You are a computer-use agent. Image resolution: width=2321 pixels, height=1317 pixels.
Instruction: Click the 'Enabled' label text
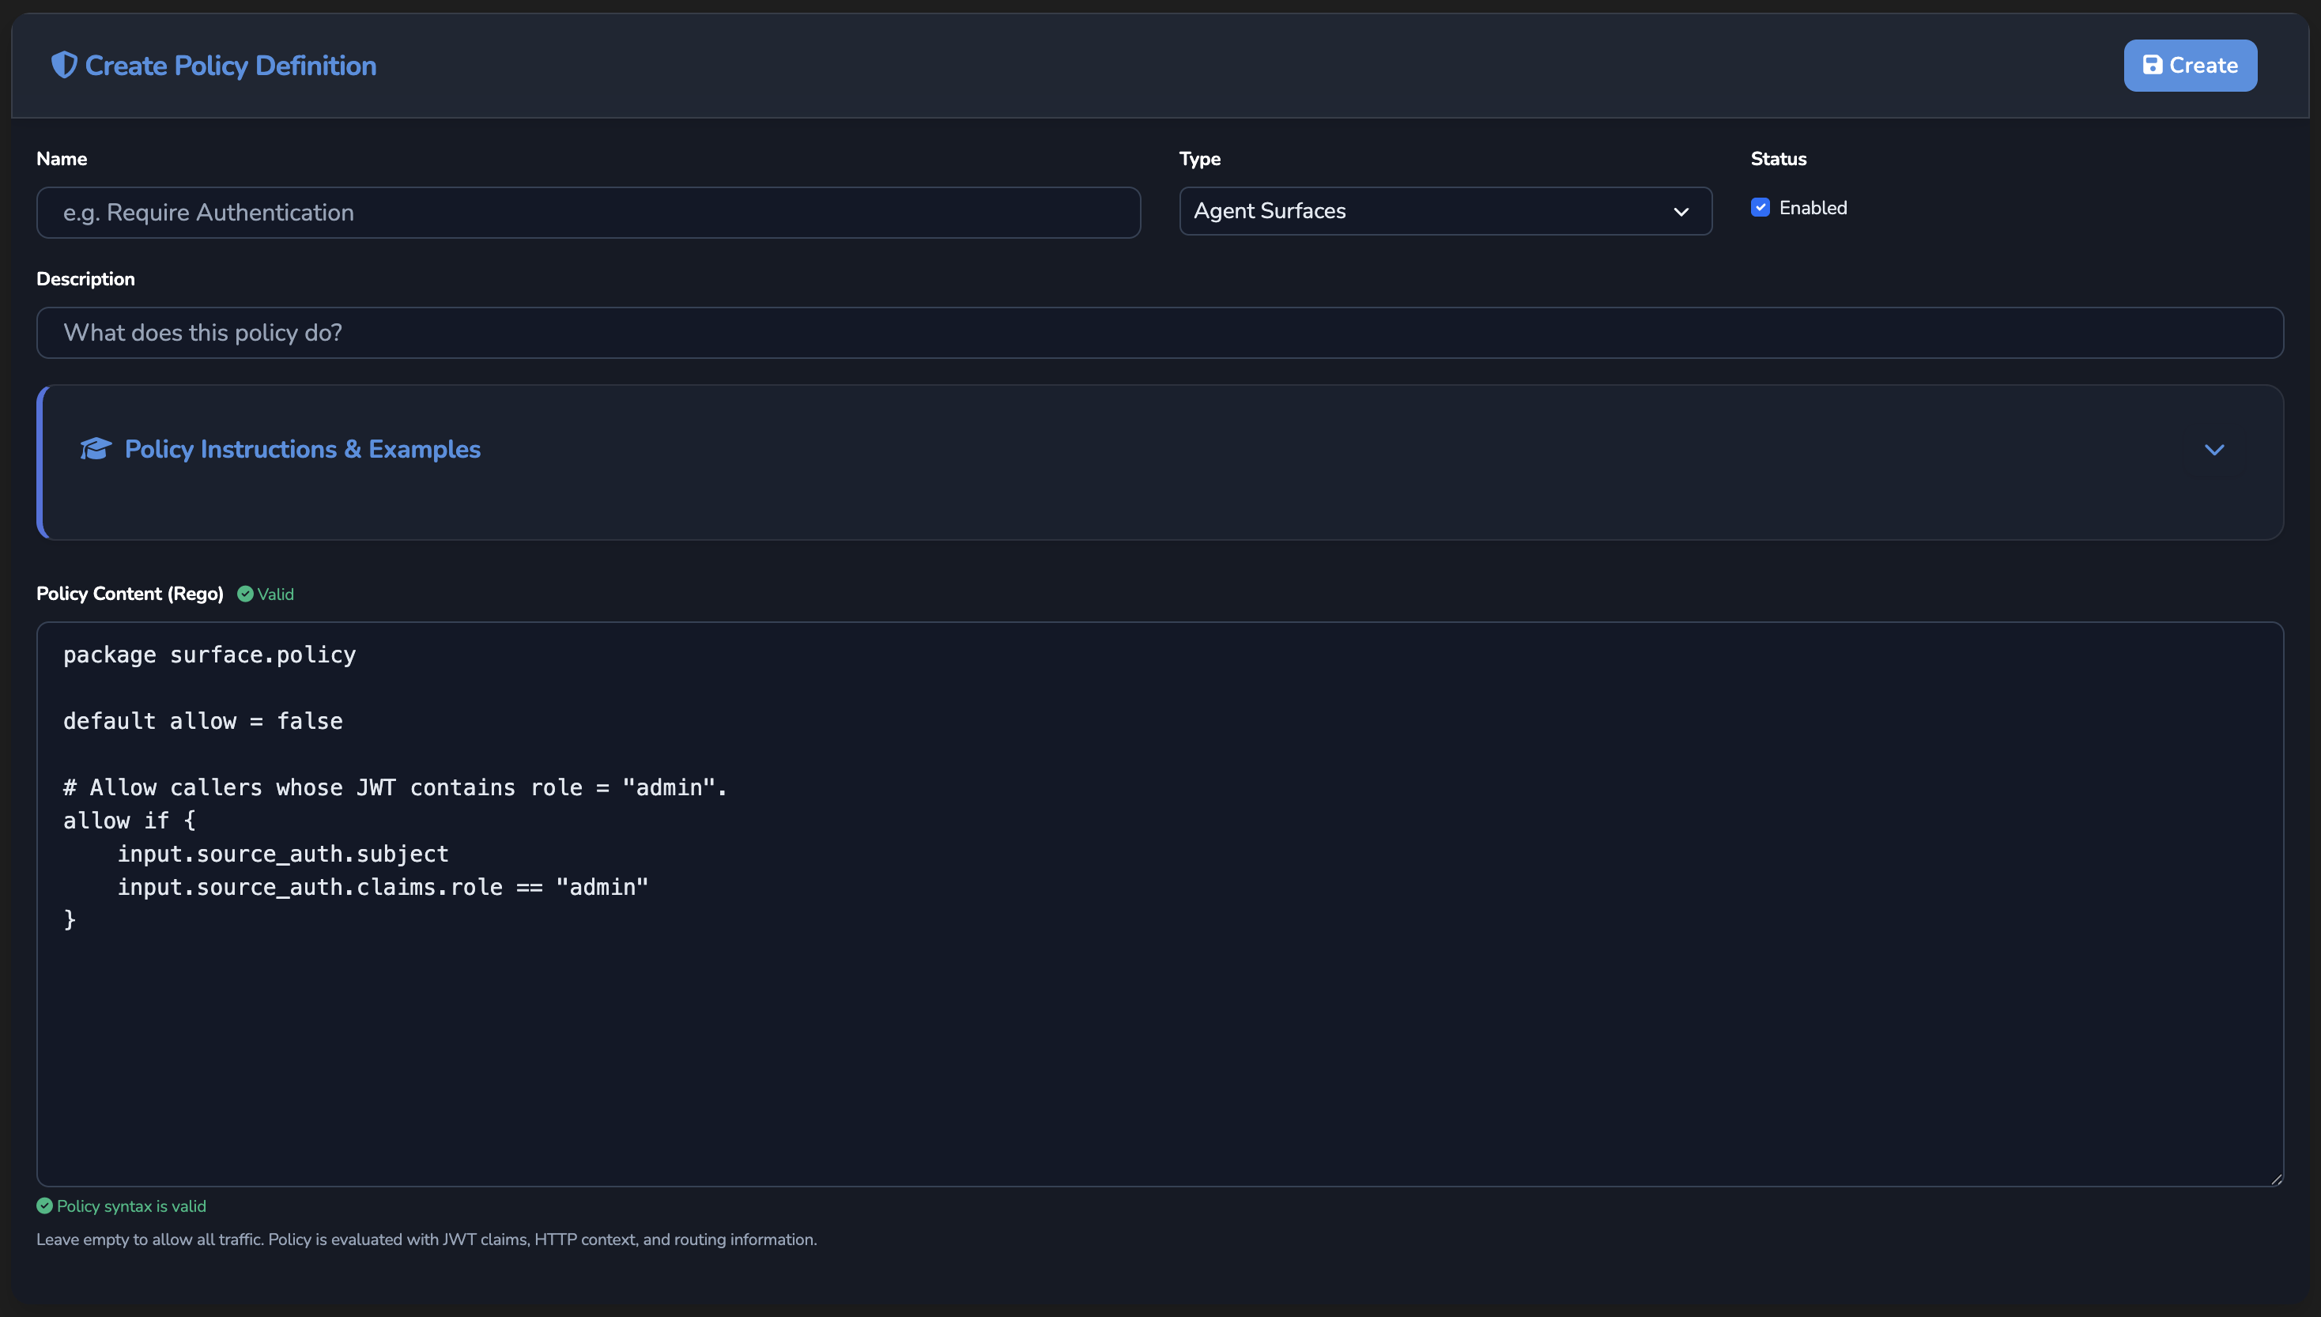click(1813, 208)
